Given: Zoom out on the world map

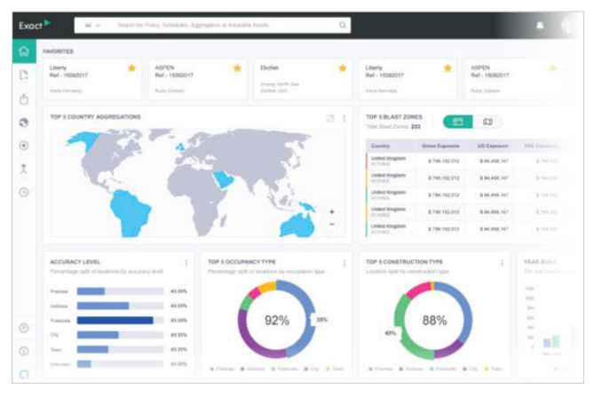Looking at the screenshot, I should (332, 225).
